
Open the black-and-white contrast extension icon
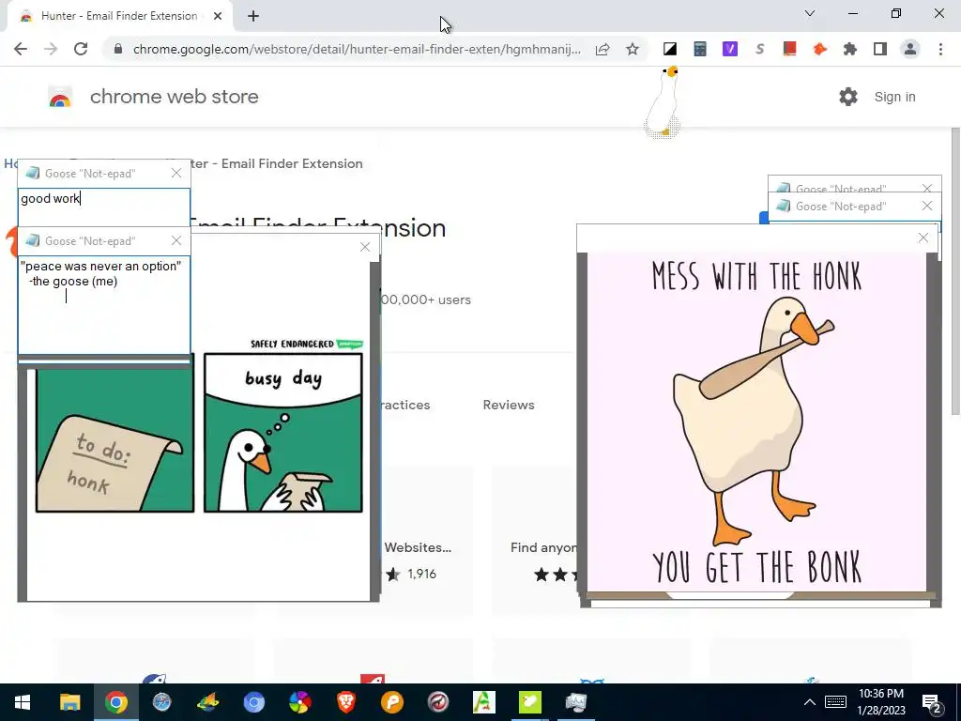(x=670, y=49)
